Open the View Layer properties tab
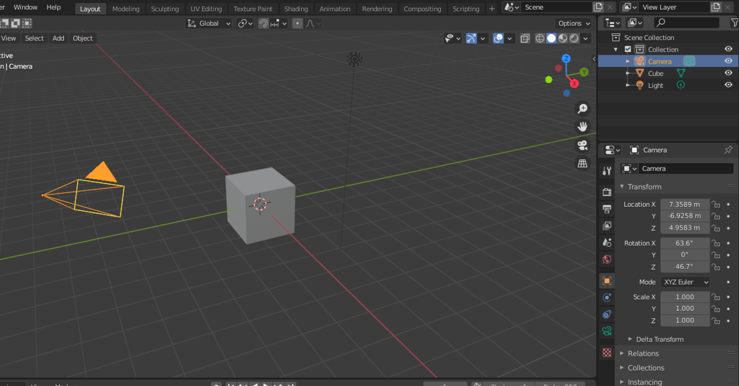The height and width of the screenshot is (386, 739). [x=607, y=226]
